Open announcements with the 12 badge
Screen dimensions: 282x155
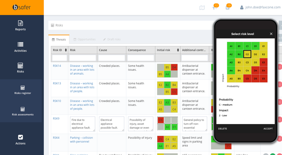pyautogui.click(x=215, y=7)
